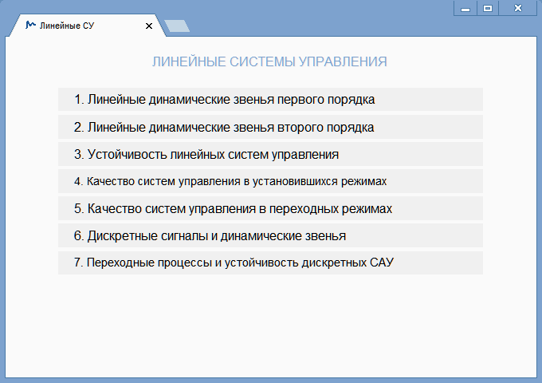Switch to the Линейные СУ tab label
542x383 pixels.
click(x=67, y=26)
